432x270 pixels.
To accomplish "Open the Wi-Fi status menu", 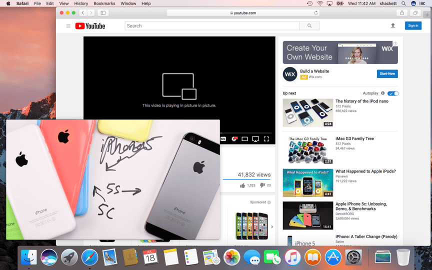I will [x=320, y=3].
